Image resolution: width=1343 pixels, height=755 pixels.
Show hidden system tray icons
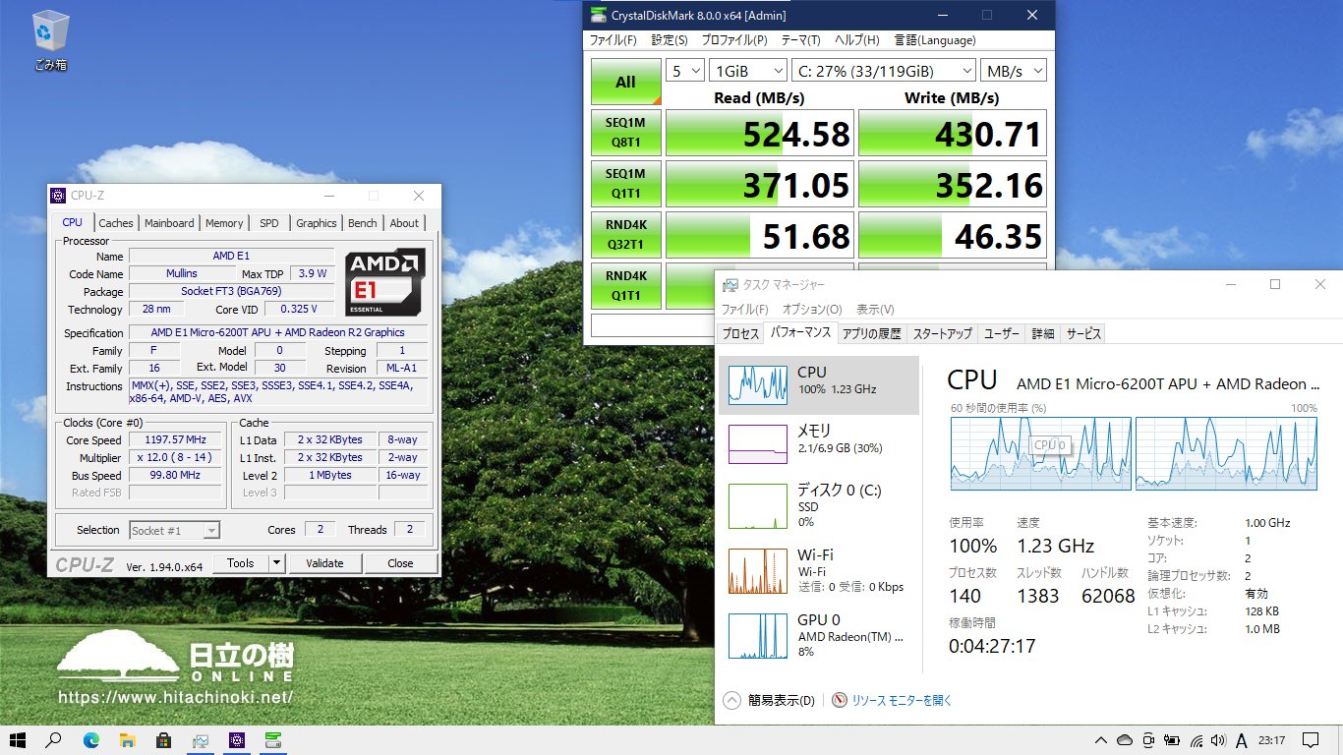pos(1101,740)
